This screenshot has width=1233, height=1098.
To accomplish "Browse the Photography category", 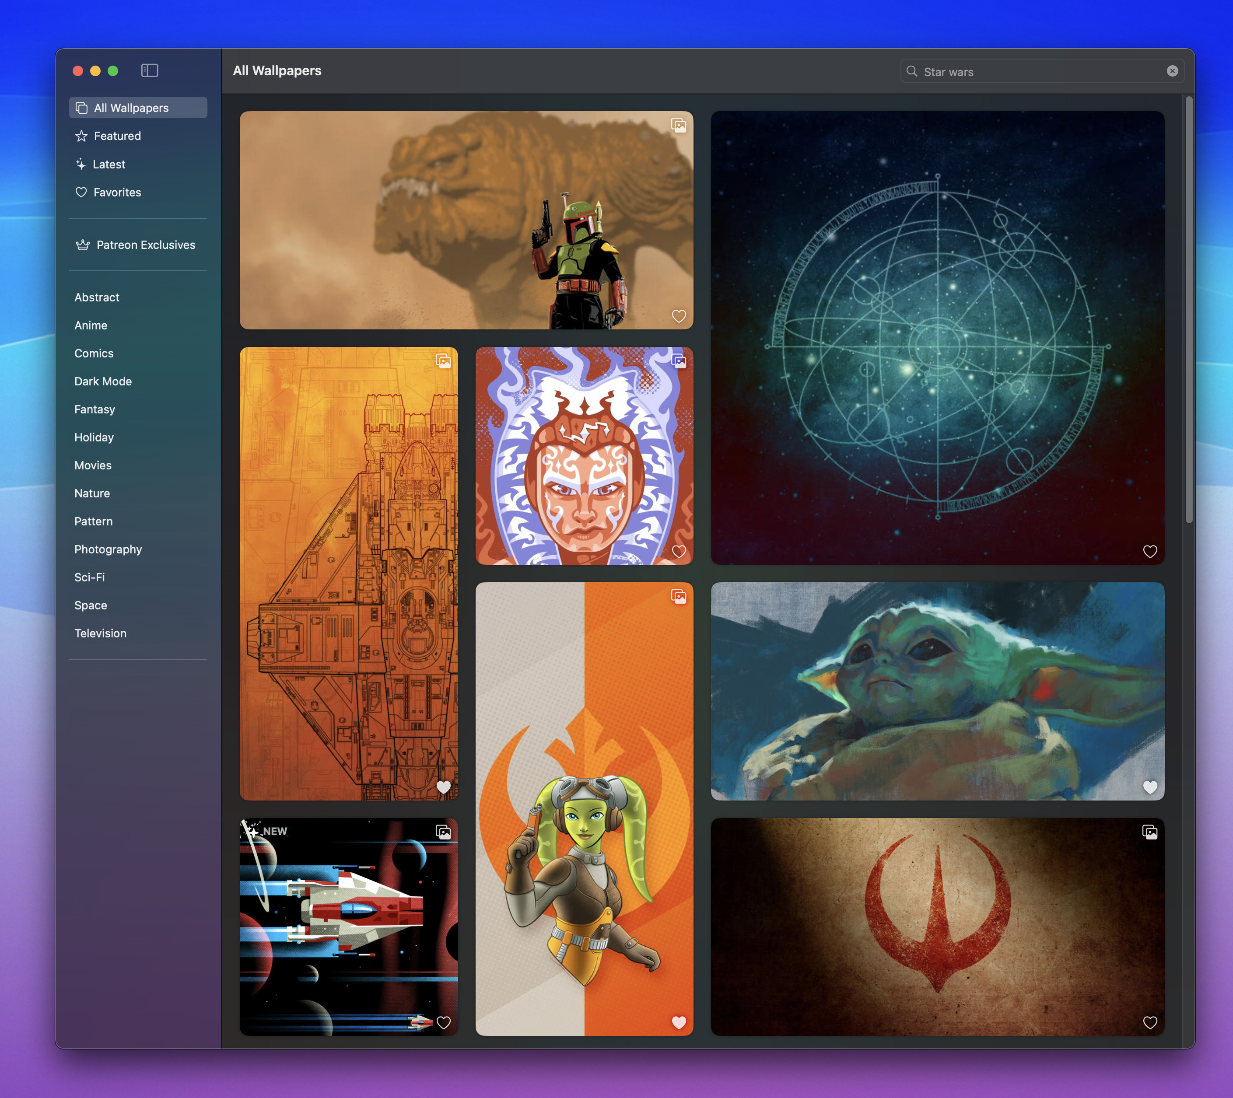I will coord(108,549).
